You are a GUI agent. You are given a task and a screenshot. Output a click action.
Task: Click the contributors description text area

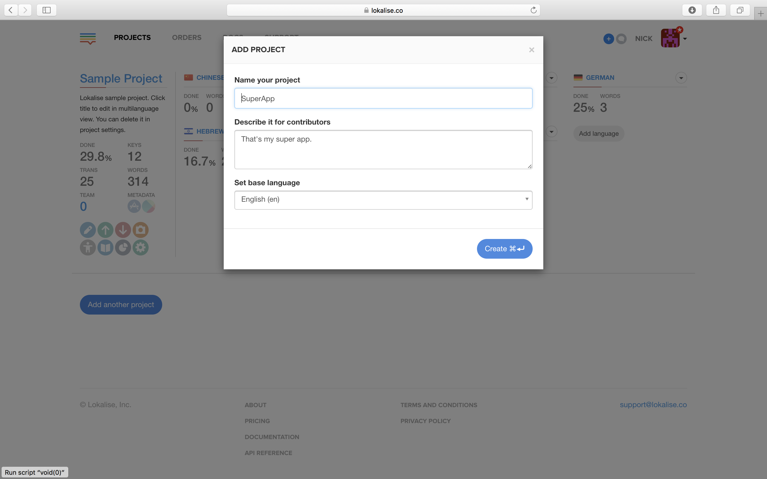(x=383, y=150)
